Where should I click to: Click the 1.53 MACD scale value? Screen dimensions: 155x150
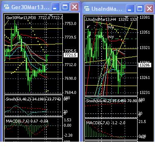[x=68, y=120]
